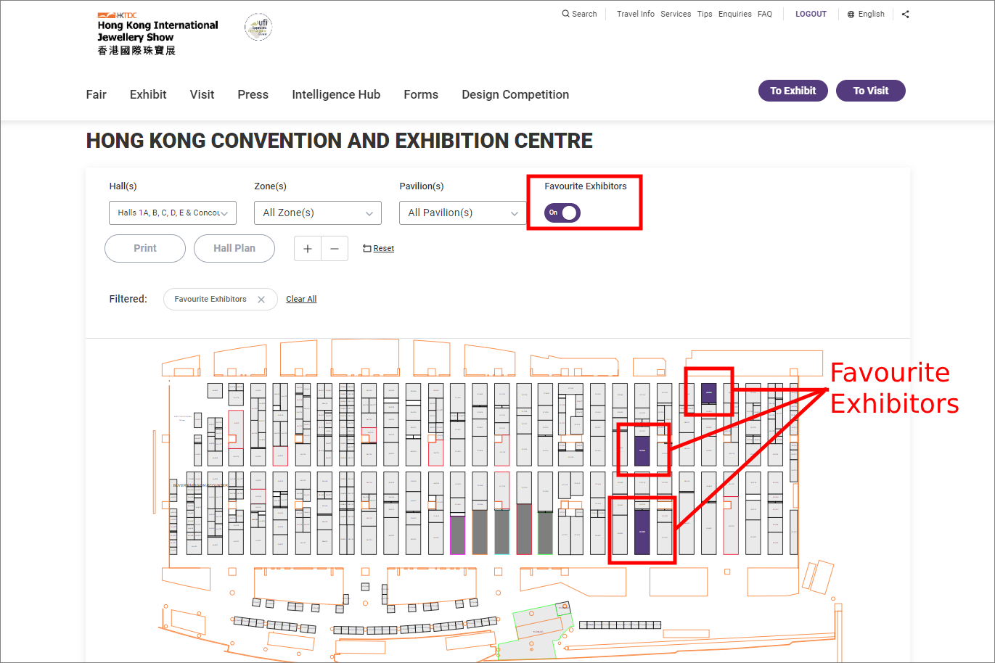This screenshot has width=995, height=663.
Task: Open the Fair menu
Action: [x=96, y=94]
